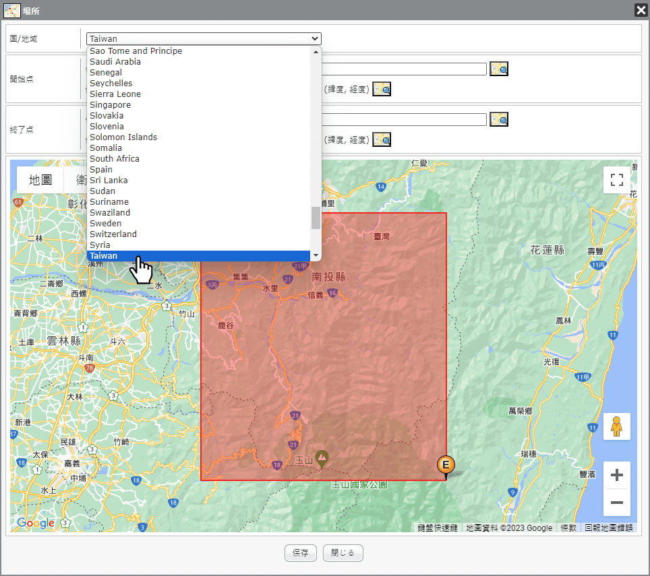Viewport: 650px width, 576px height.
Task: Open the 條款 terms link
Action: point(568,528)
